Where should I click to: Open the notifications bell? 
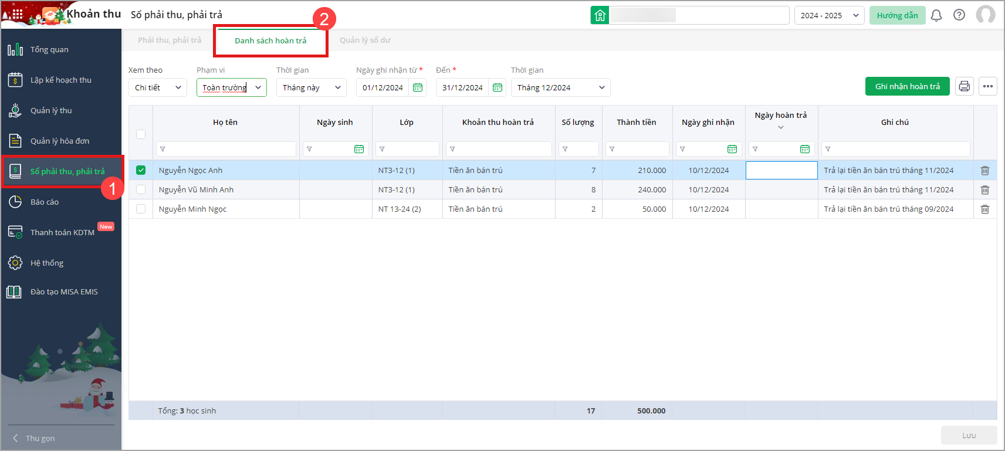click(936, 15)
